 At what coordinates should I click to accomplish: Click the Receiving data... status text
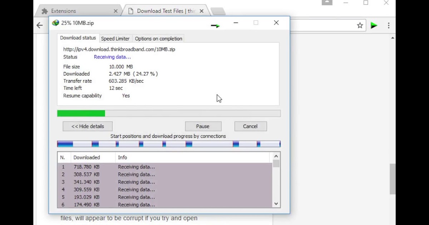pyautogui.click(x=112, y=57)
